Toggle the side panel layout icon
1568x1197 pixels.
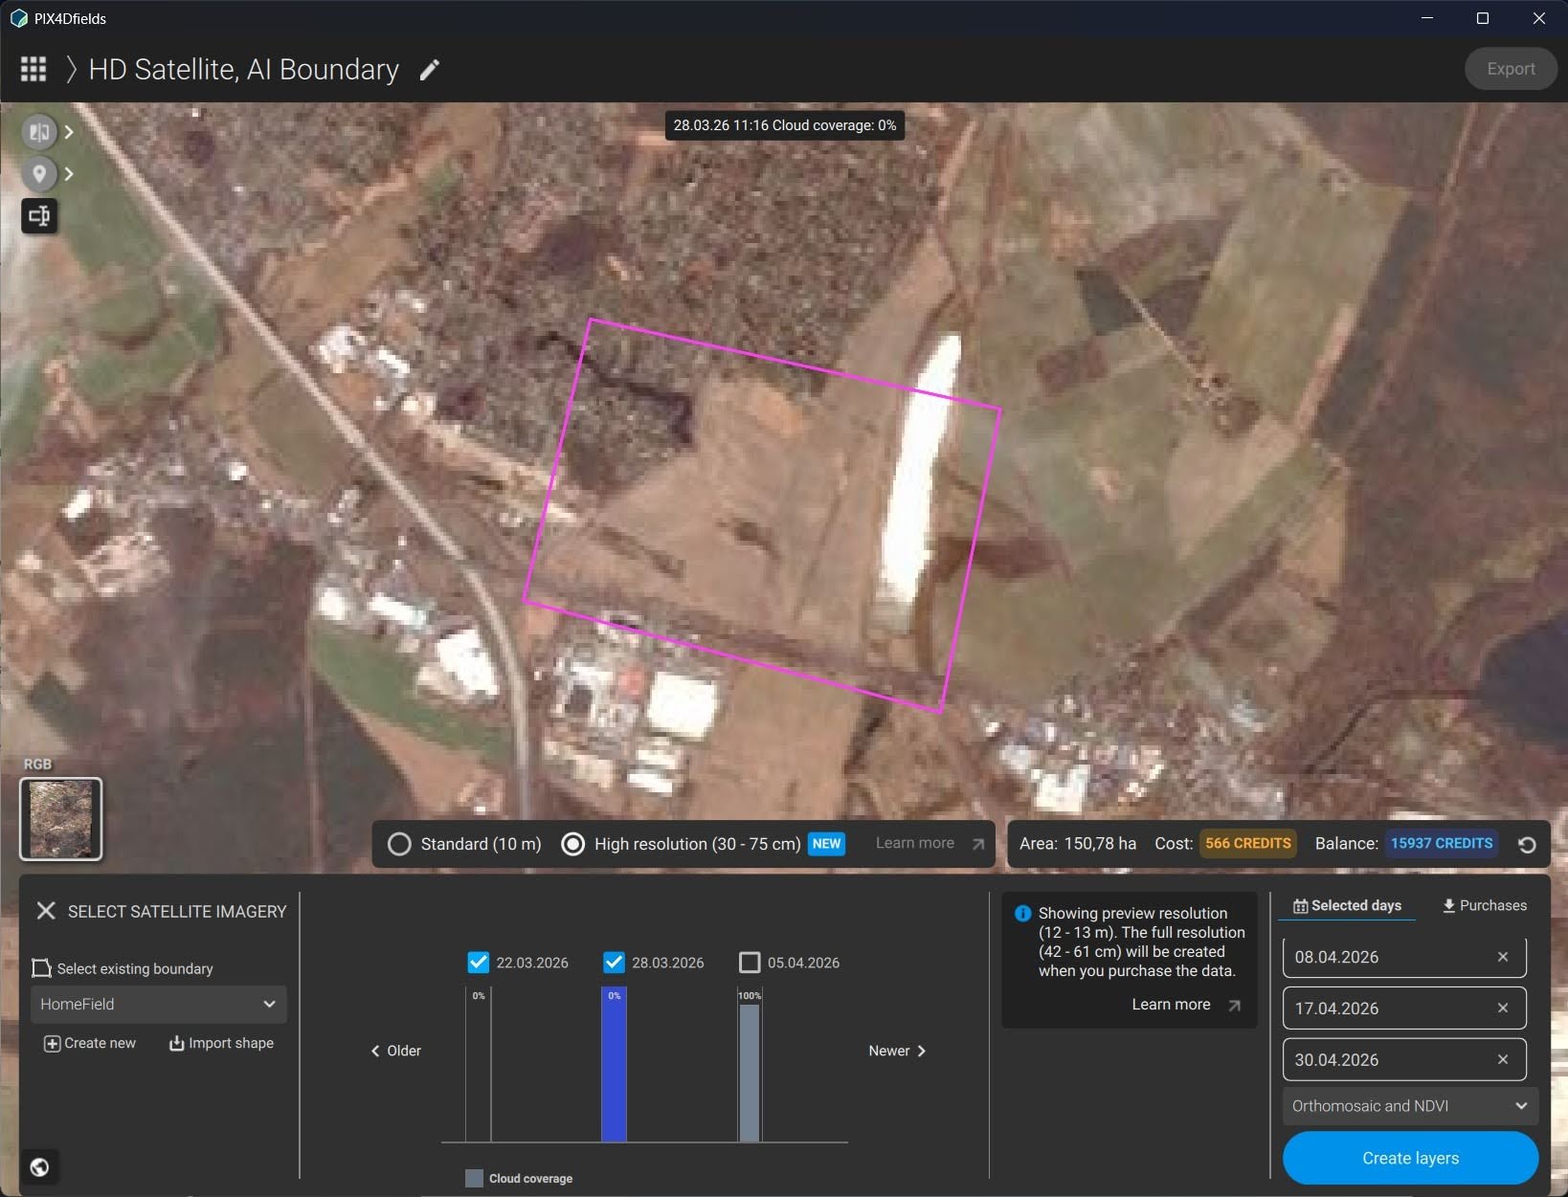point(39,215)
